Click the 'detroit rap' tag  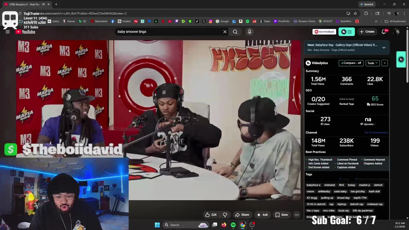click(357, 204)
